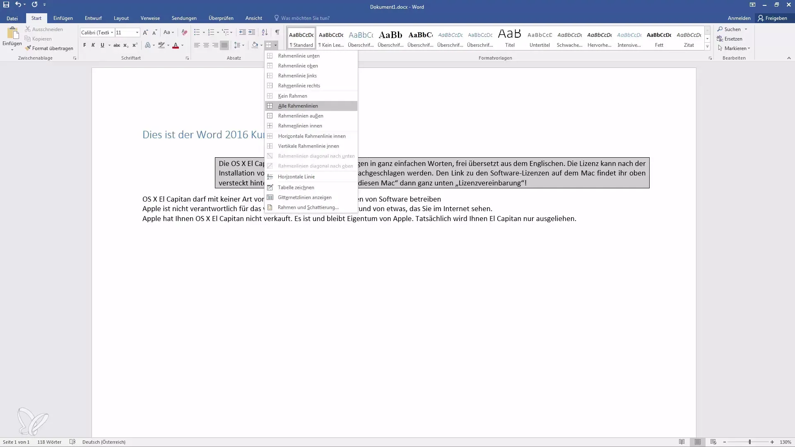Toggle align right paragraph
795x447 pixels.
pyautogui.click(x=215, y=45)
